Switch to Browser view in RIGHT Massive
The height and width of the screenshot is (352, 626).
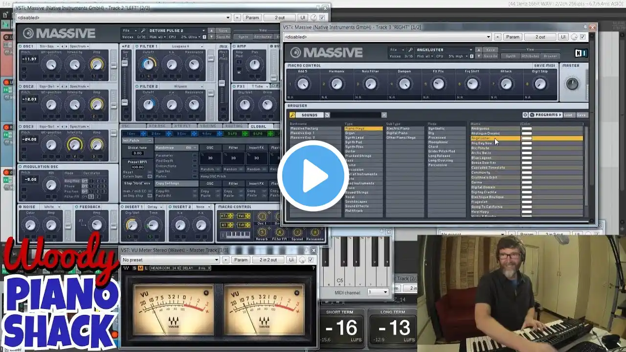coord(550,56)
